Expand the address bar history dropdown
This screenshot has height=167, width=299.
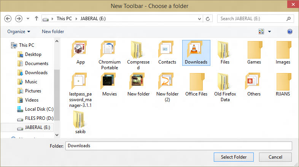pos(199,19)
